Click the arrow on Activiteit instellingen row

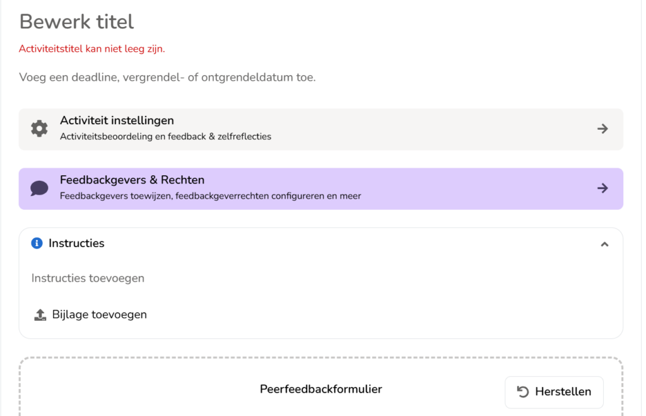click(602, 129)
